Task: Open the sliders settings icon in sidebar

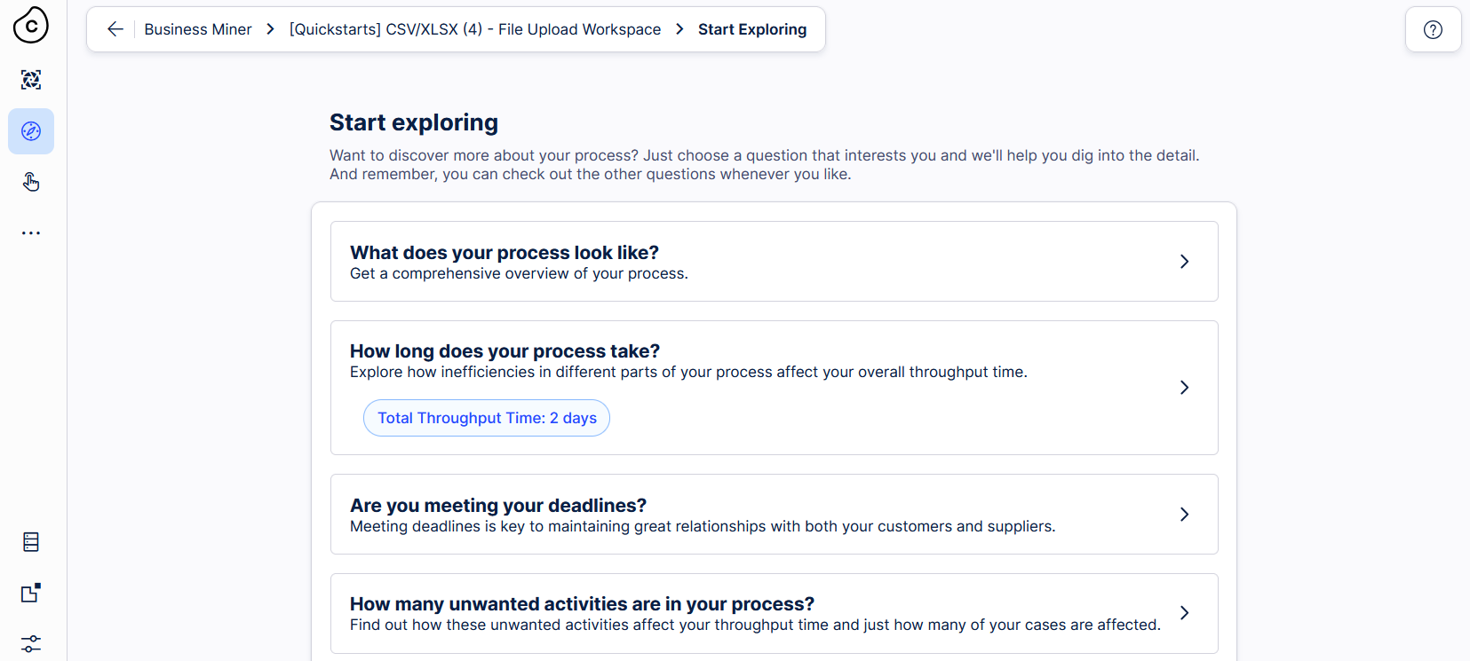Action: pyautogui.click(x=31, y=643)
